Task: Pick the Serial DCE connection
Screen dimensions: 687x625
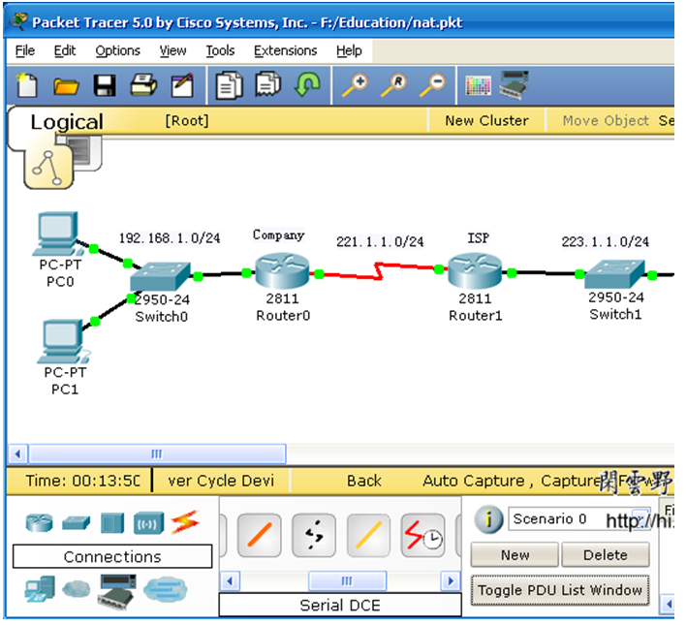Action: point(422,535)
